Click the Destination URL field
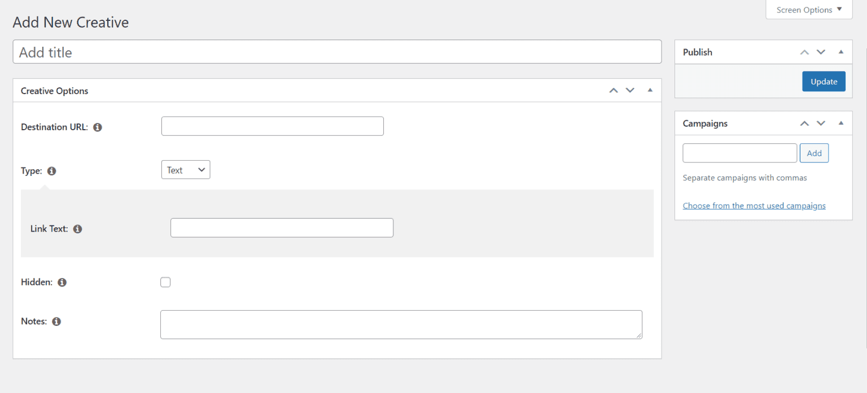Screen dimensions: 867x393 click(272, 126)
